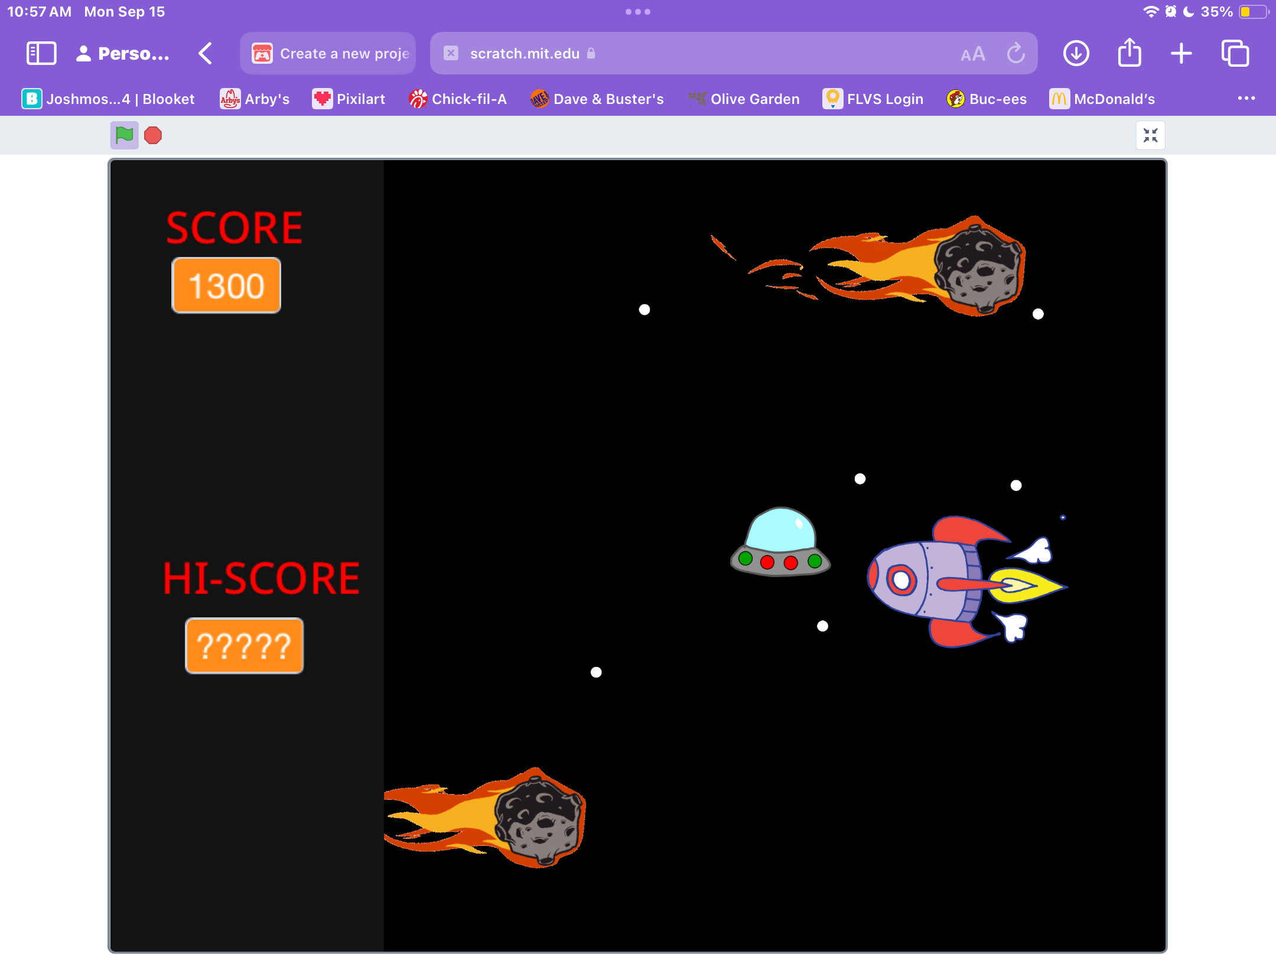Open the Personal profile switcher
1276x957 pixels.
pyautogui.click(x=123, y=53)
